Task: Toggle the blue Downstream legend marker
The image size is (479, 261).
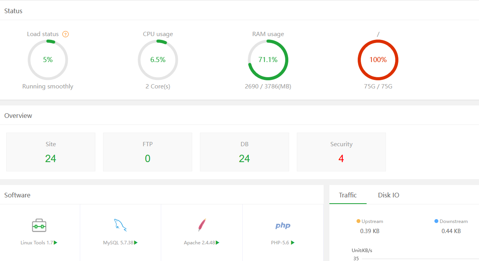Action: (x=436, y=221)
